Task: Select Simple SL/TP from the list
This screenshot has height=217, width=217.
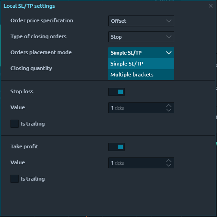Action: (x=141, y=64)
